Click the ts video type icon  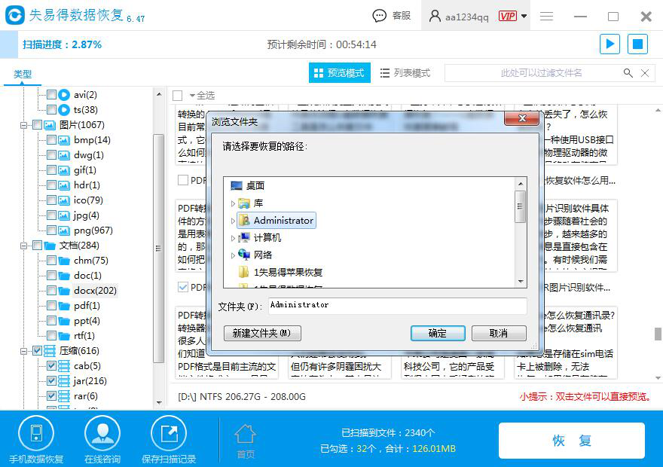[x=64, y=110]
